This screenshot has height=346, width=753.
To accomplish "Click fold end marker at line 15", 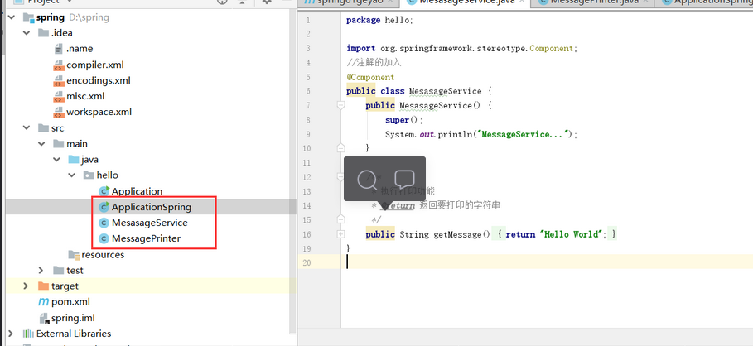I will point(341,219).
